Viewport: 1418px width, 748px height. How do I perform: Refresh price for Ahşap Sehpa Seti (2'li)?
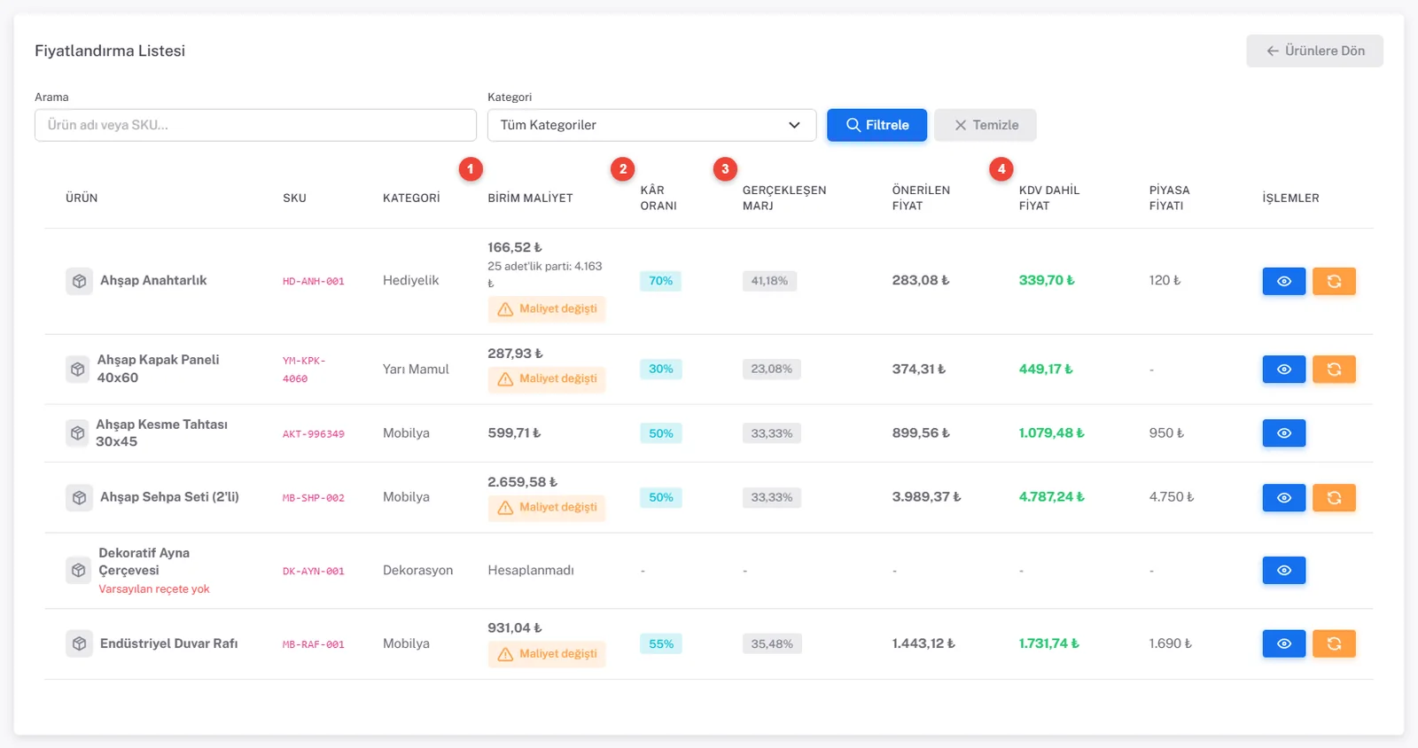tap(1334, 497)
